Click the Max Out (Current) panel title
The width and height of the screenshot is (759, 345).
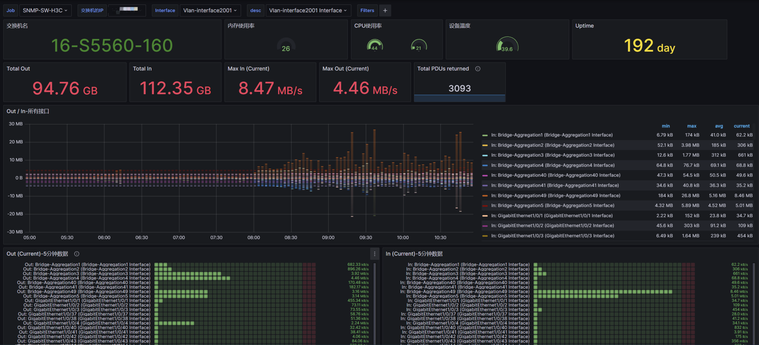tap(345, 69)
